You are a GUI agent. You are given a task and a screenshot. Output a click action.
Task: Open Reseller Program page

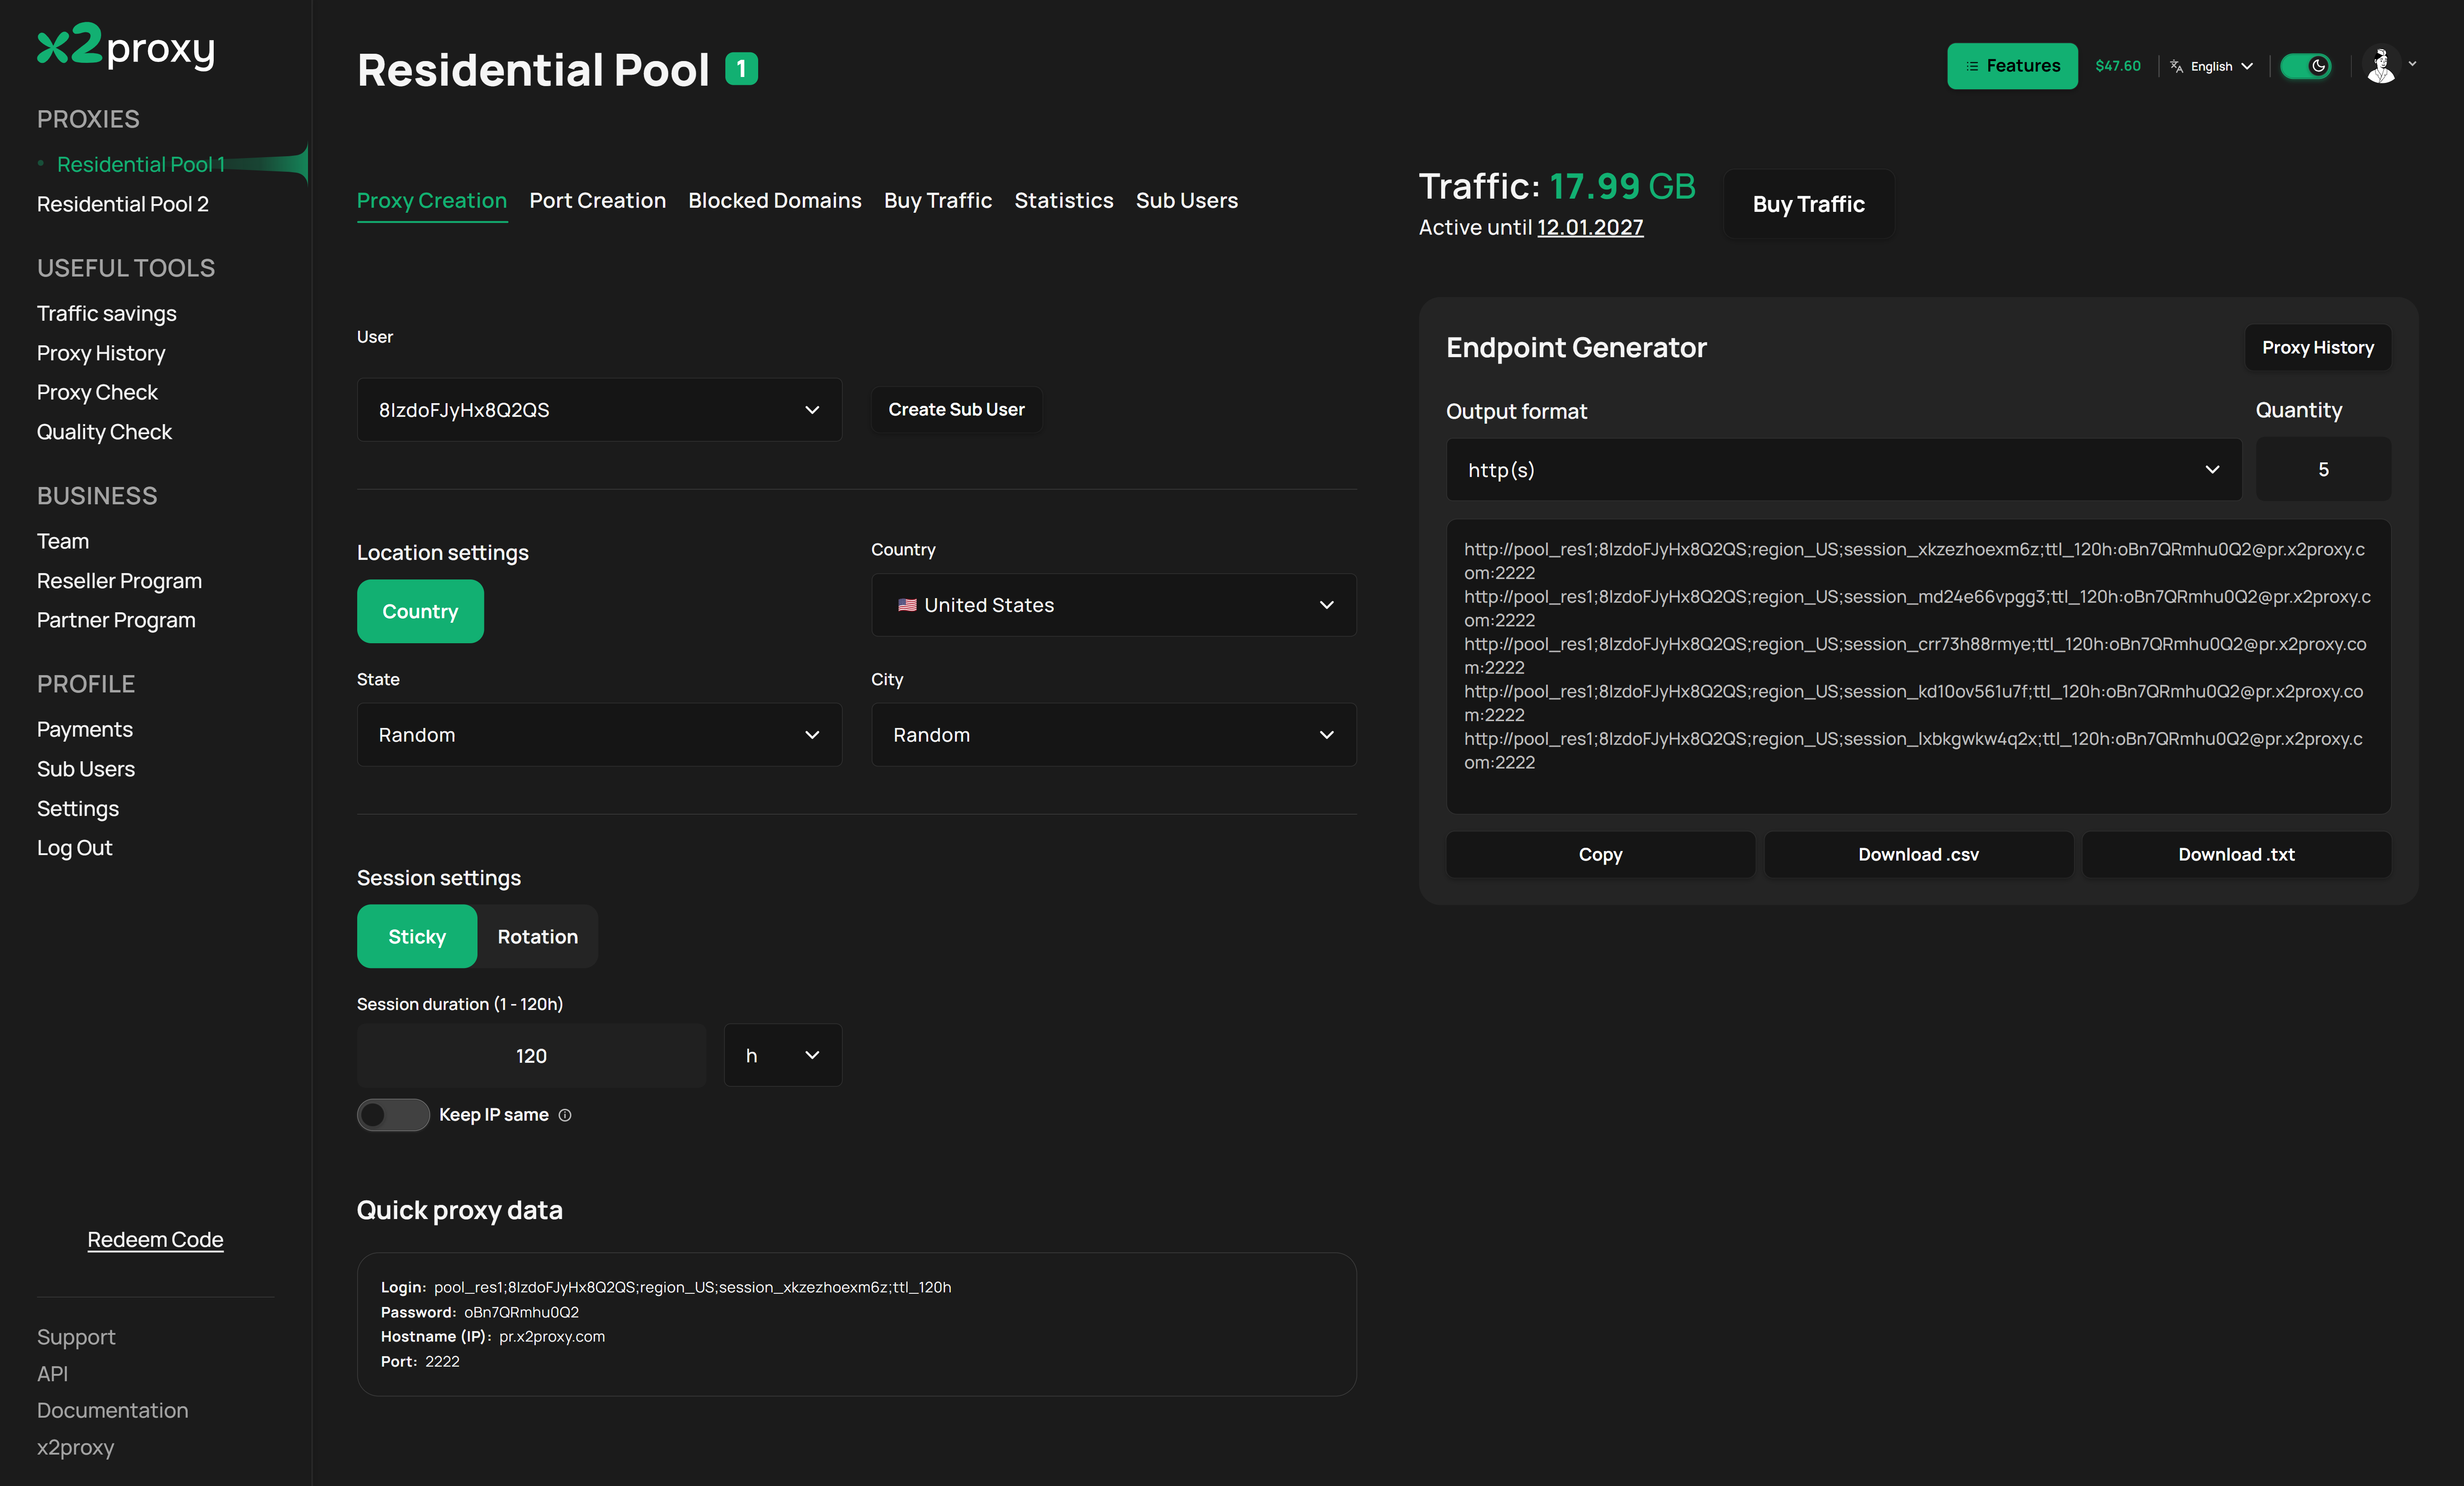(119, 581)
